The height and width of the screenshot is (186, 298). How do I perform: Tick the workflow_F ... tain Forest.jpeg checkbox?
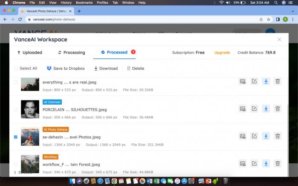point(16,164)
